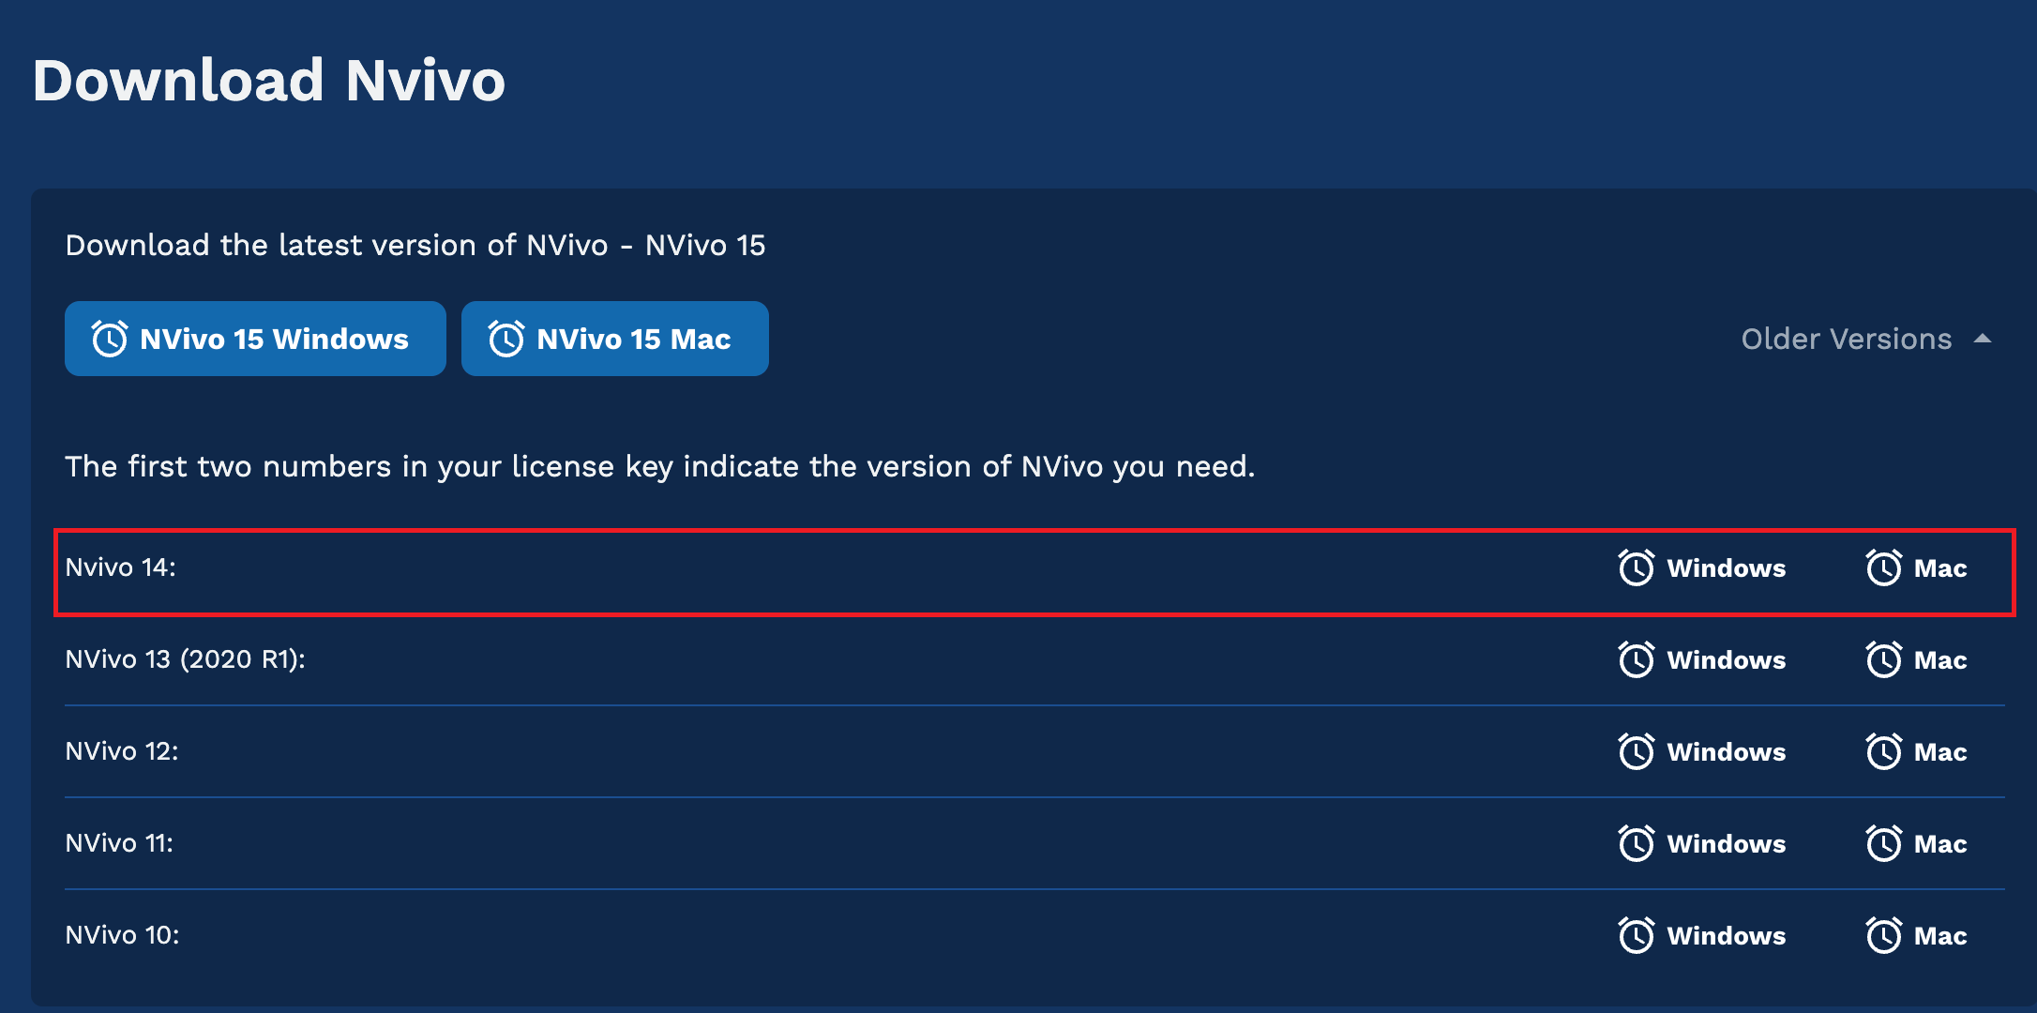The image size is (2037, 1013).
Task: Click NVivo 13 (2020 R1) Windows clock icon
Action: pos(1637,659)
